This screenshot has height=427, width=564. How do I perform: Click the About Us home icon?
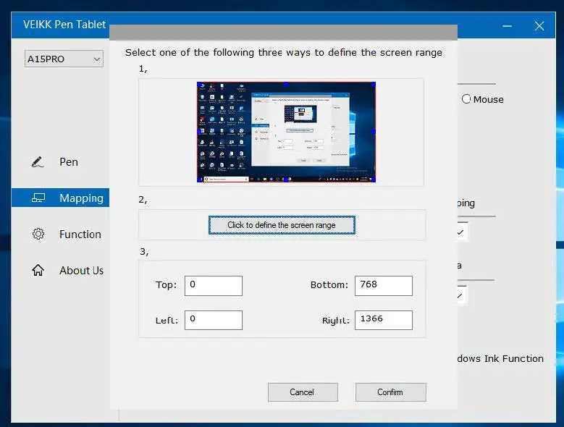(38, 271)
